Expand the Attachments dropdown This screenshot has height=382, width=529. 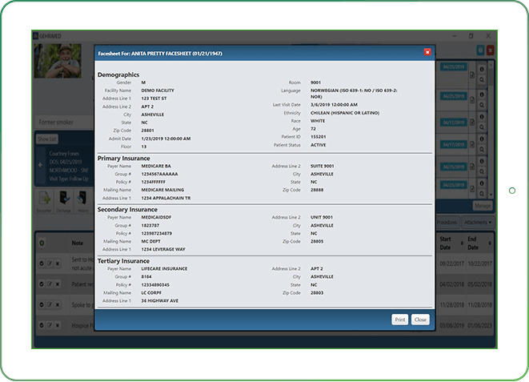(477, 222)
